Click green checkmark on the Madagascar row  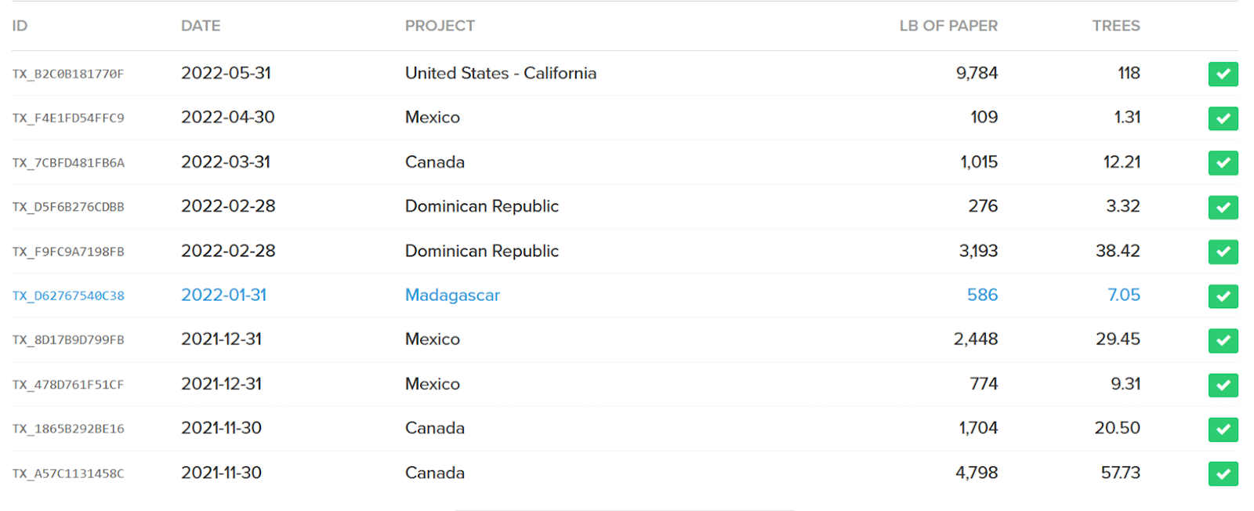tap(1223, 296)
